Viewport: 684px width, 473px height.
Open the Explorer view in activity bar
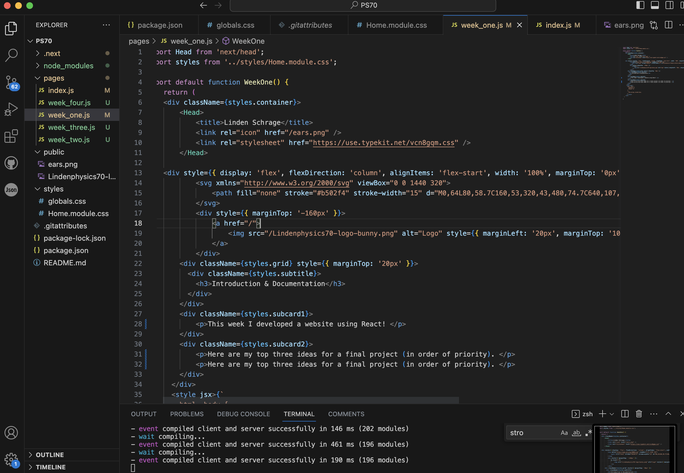11,29
